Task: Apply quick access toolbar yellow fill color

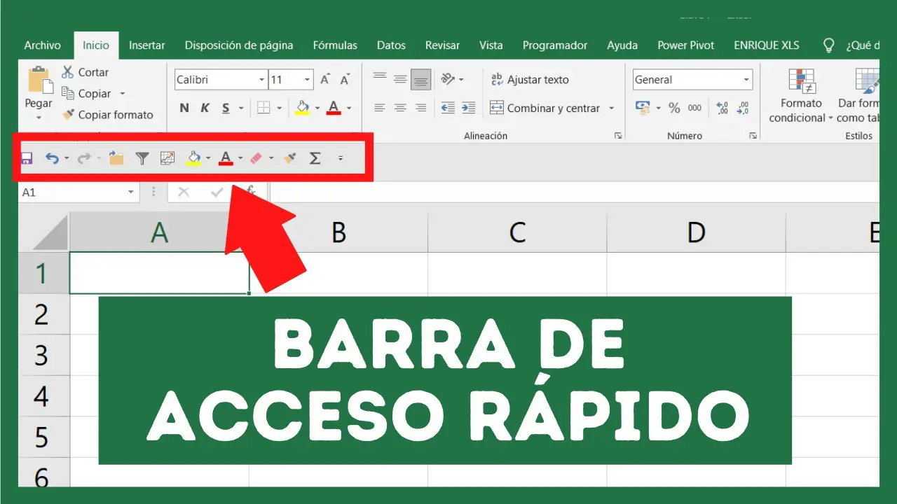Action: click(x=194, y=159)
